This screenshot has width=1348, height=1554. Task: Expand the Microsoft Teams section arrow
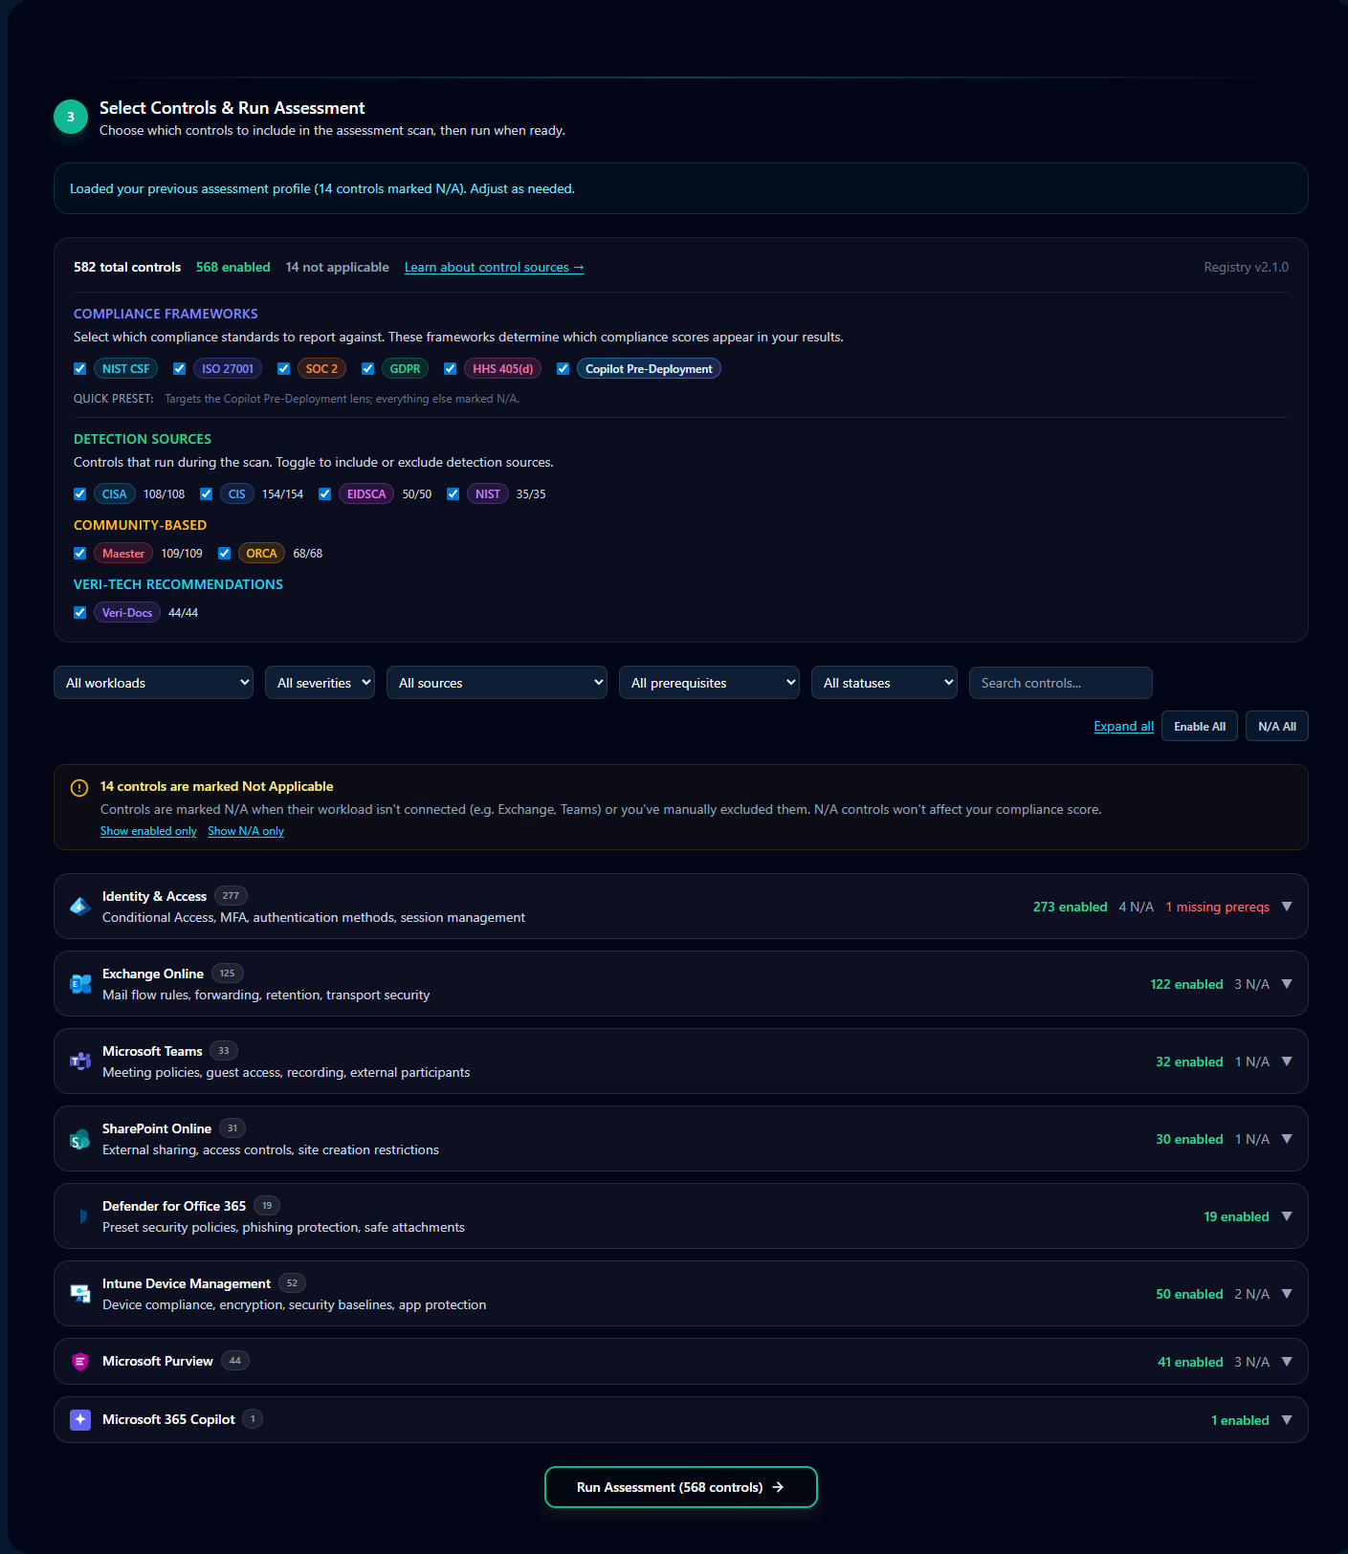[1287, 1062]
